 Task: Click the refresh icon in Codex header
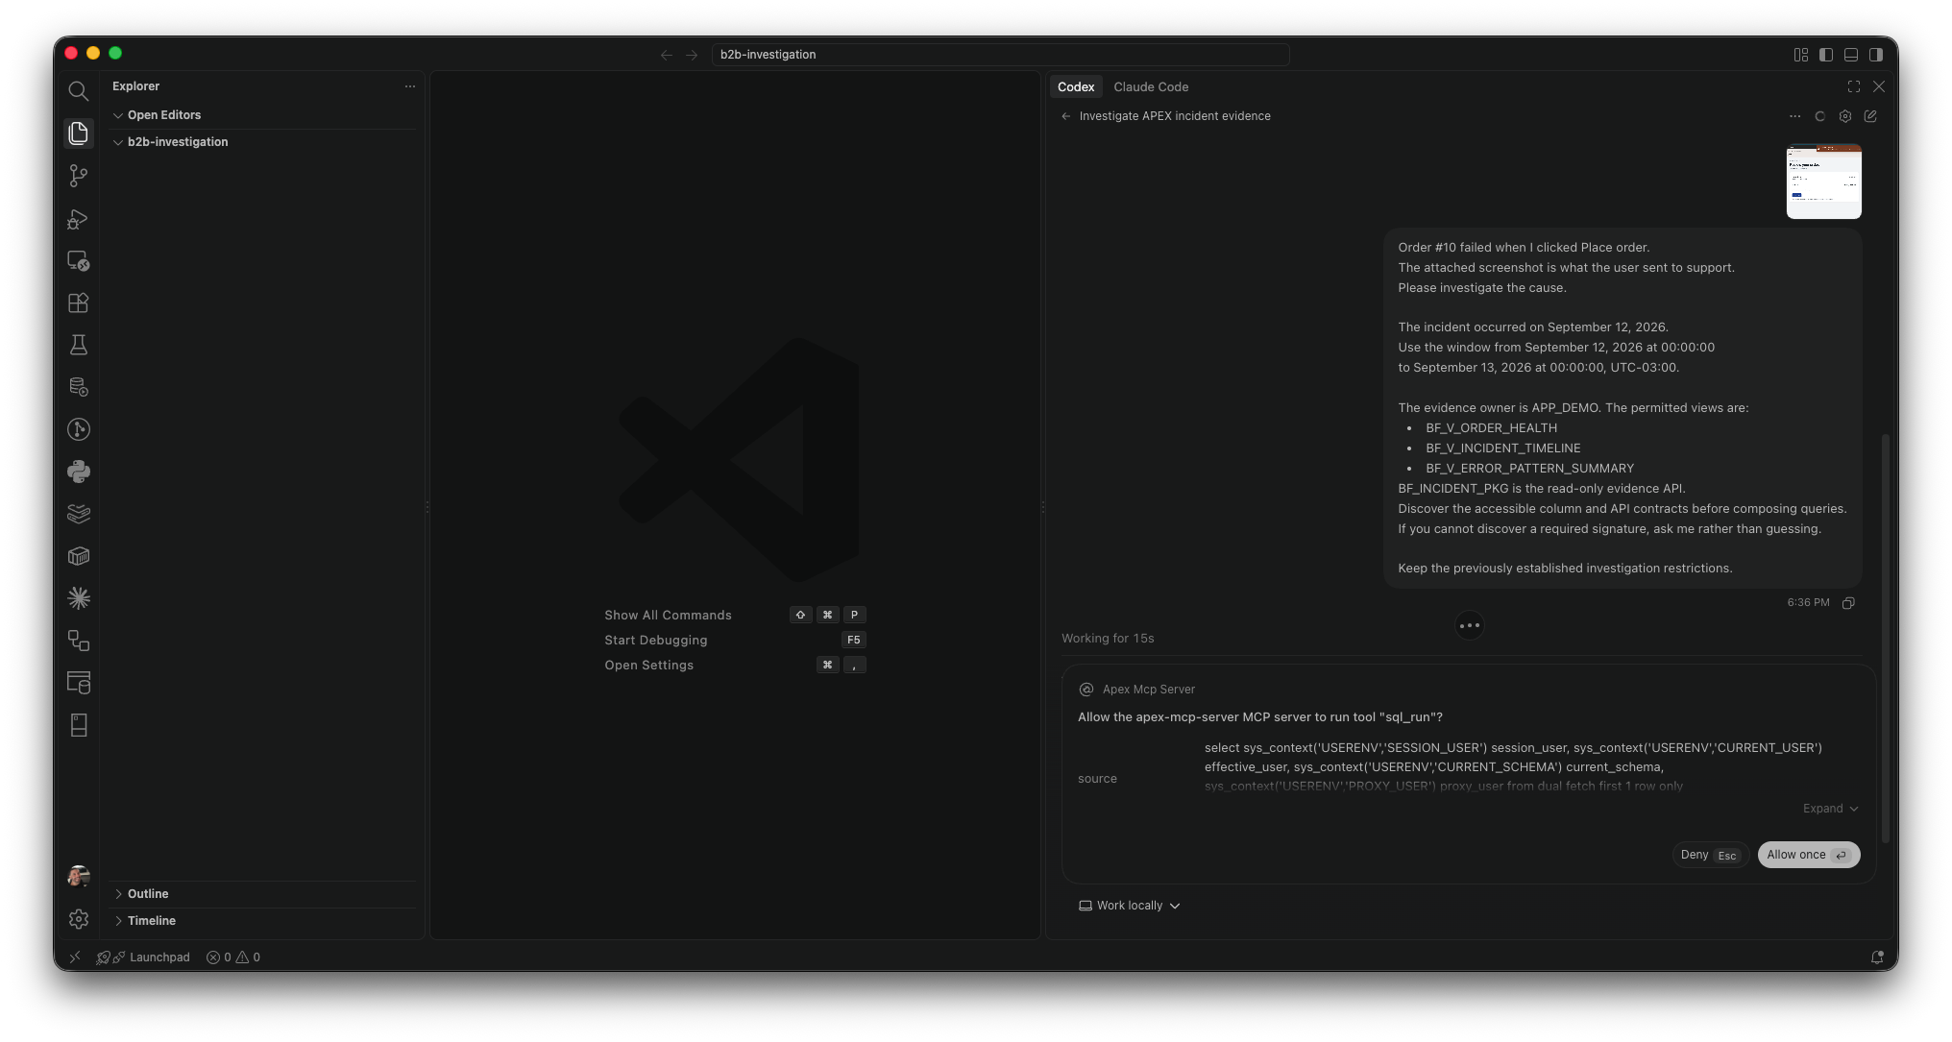(x=1819, y=116)
